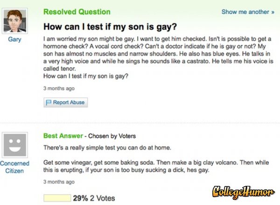The image size is (280, 205).
Task: Click the Chosen by Voters text
Action: (111, 136)
